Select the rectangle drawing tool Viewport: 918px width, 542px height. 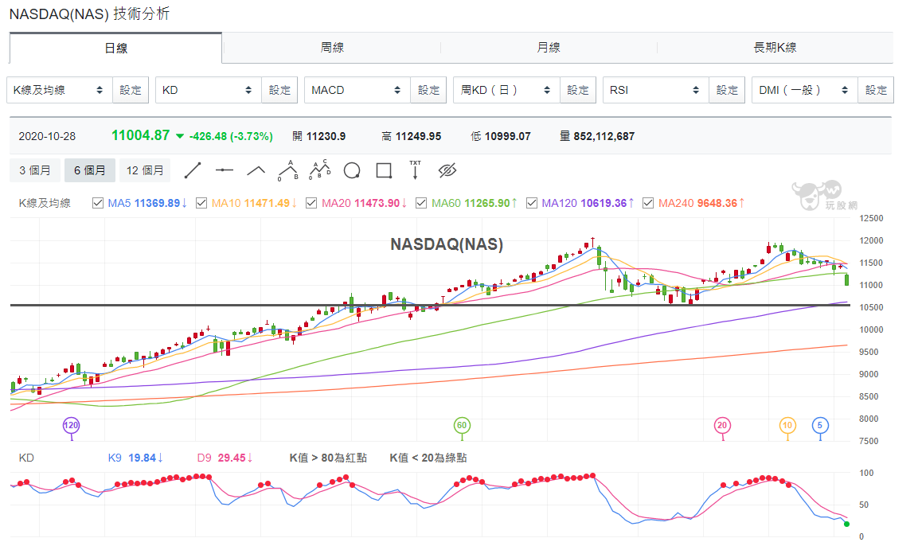(384, 170)
